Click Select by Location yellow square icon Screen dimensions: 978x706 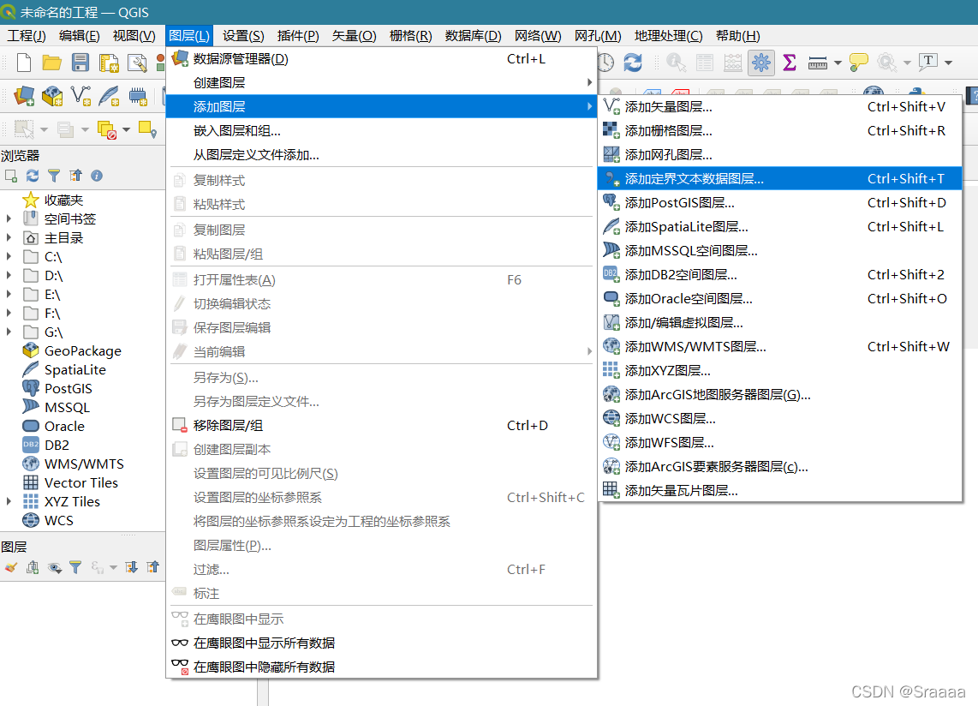click(148, 130)
